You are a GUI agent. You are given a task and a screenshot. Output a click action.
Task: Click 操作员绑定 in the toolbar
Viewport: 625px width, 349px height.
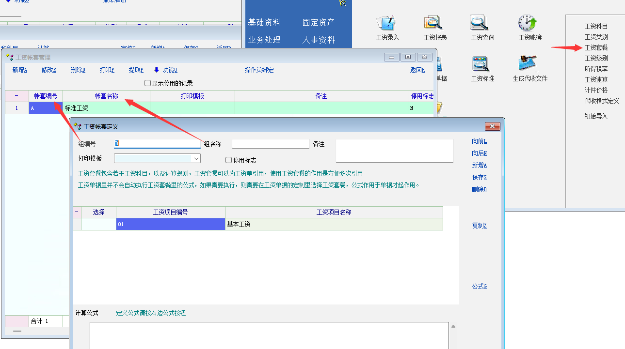259,70
